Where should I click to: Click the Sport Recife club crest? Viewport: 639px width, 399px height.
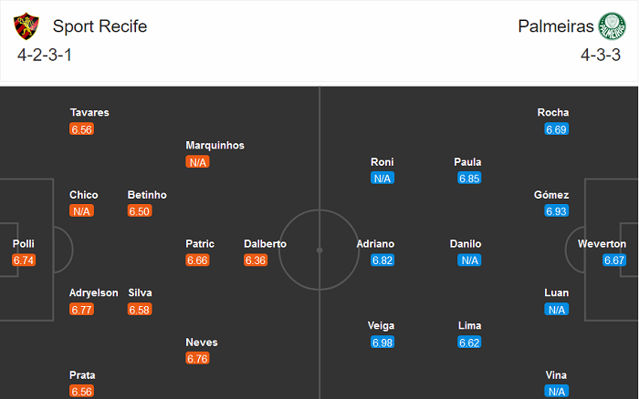pos(28,26)
